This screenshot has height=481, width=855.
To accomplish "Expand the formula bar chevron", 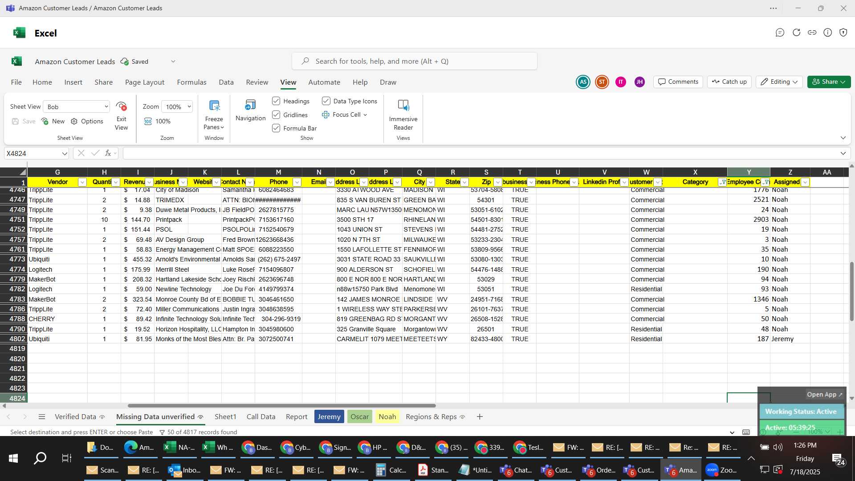I will tap(843, 154).
